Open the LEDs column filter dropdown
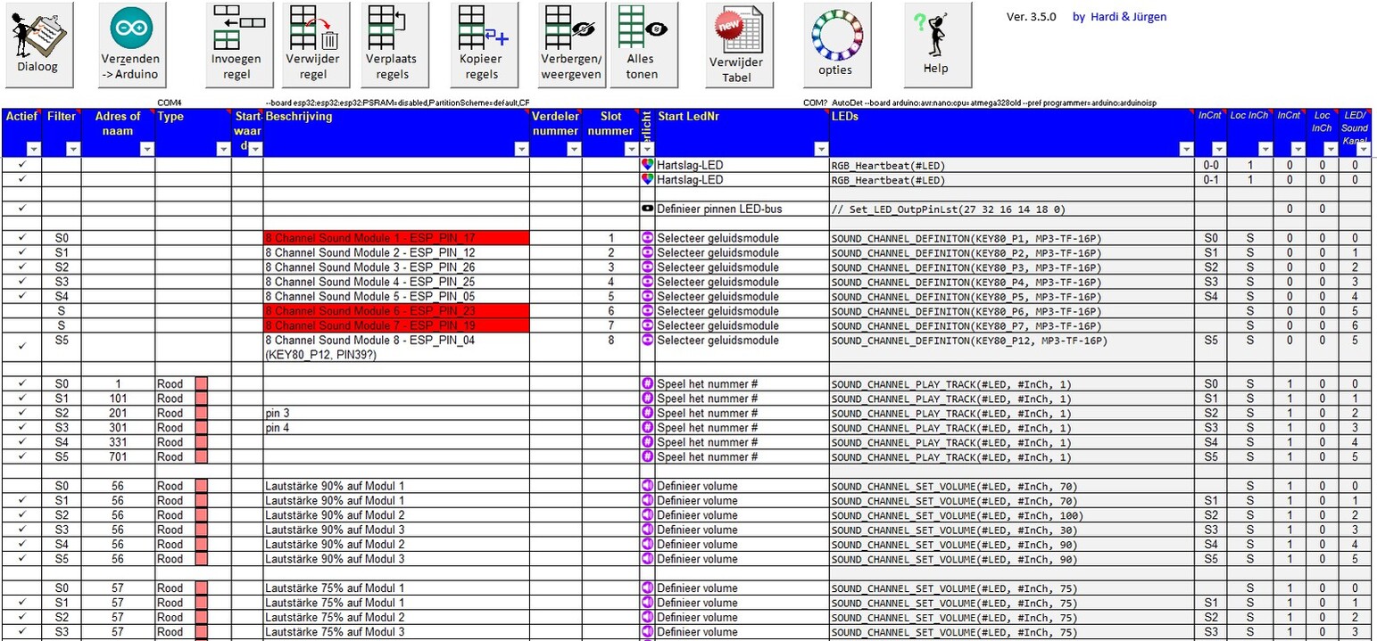Image resolution: width=1377 pixels, height=641 pixels. point(1186,150)
